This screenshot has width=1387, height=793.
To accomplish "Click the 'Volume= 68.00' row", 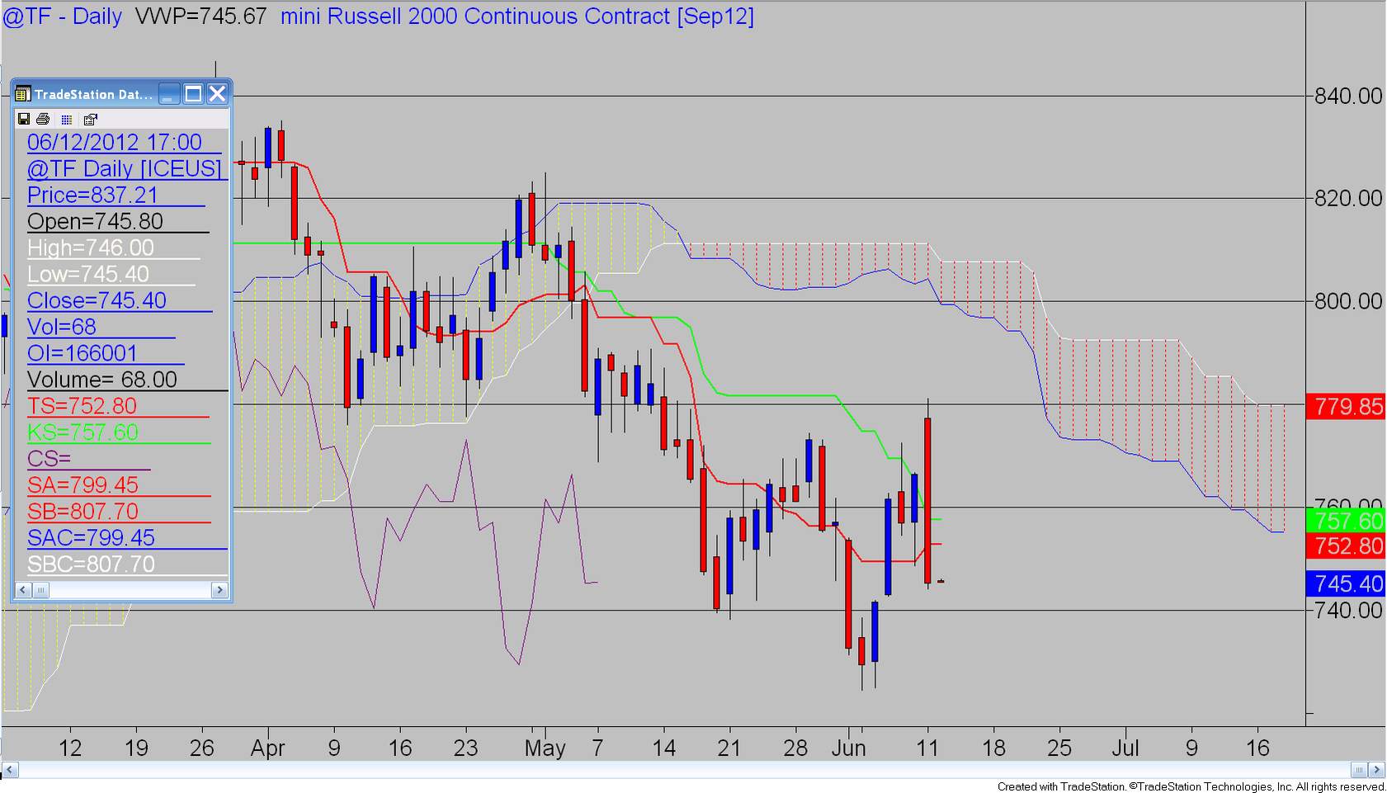I will pyautogui.click(x=102, y=380).
